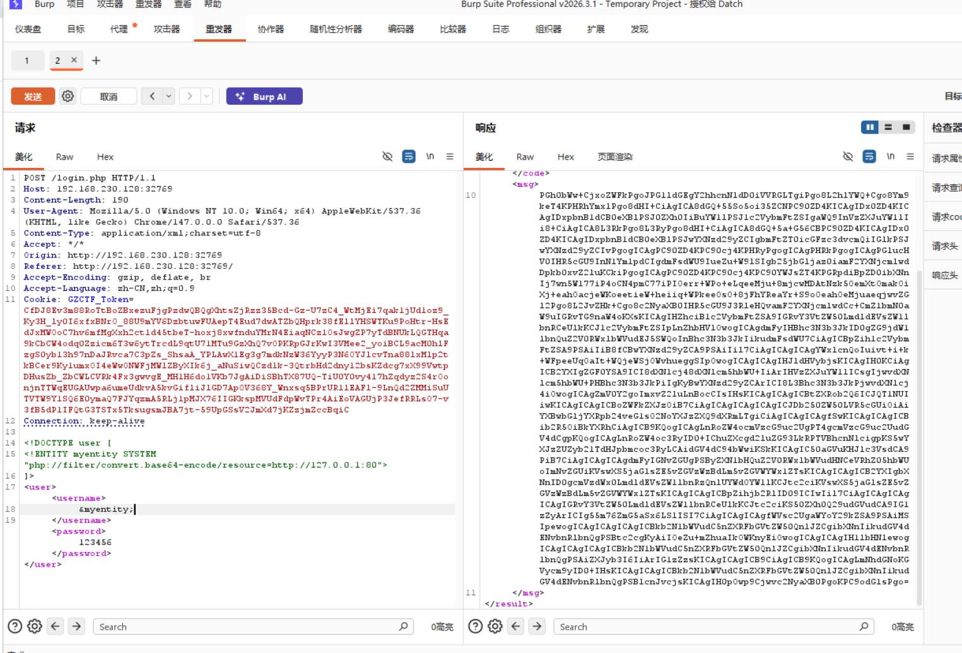Screen dimensions: 962x653
Task: Click the 'POST /login.php HTTP/1.1' request line
Action: (90, 178)
